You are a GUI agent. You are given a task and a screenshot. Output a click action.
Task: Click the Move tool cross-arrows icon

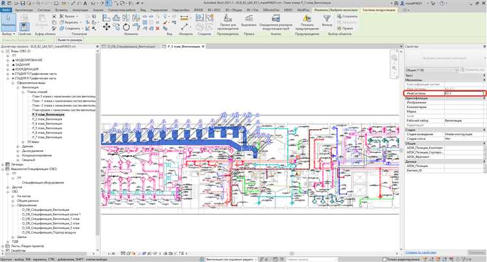[106, 27]
